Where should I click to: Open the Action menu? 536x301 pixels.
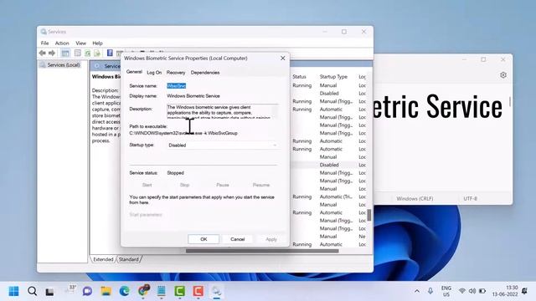pos(62,43)
